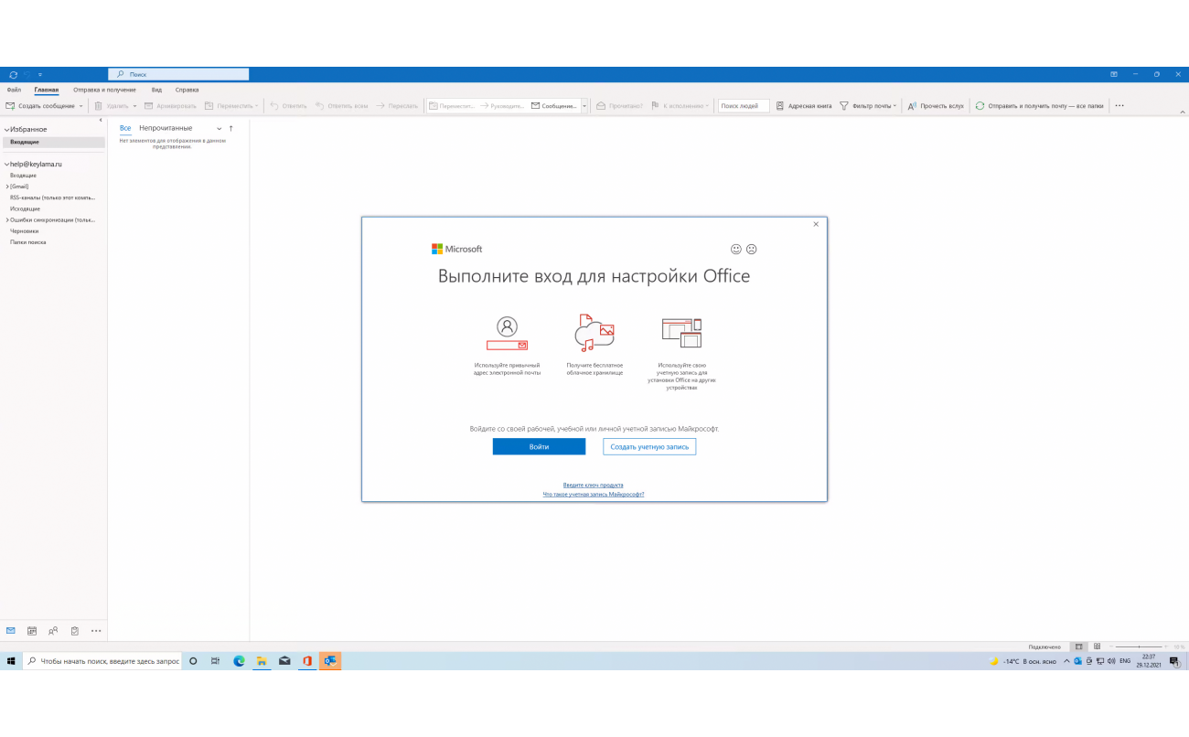Click the smiley feedback icon in dialog
The image size is (1189, 737).
point(736,249)
